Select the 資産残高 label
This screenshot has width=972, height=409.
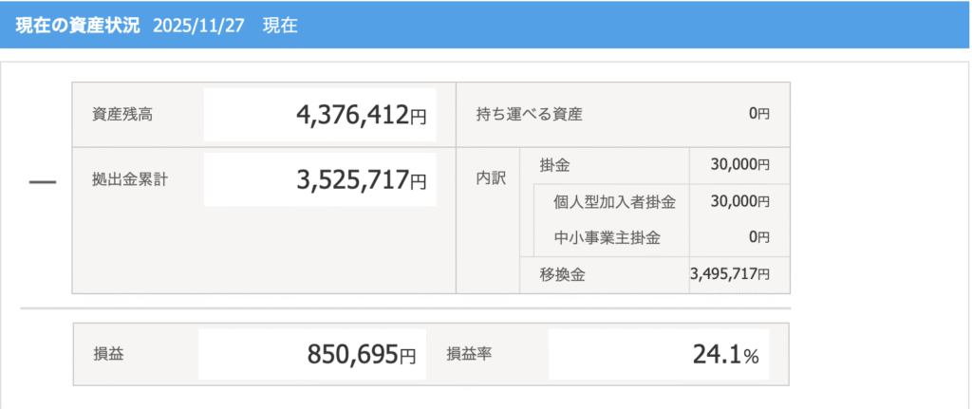tap(122, 115)
